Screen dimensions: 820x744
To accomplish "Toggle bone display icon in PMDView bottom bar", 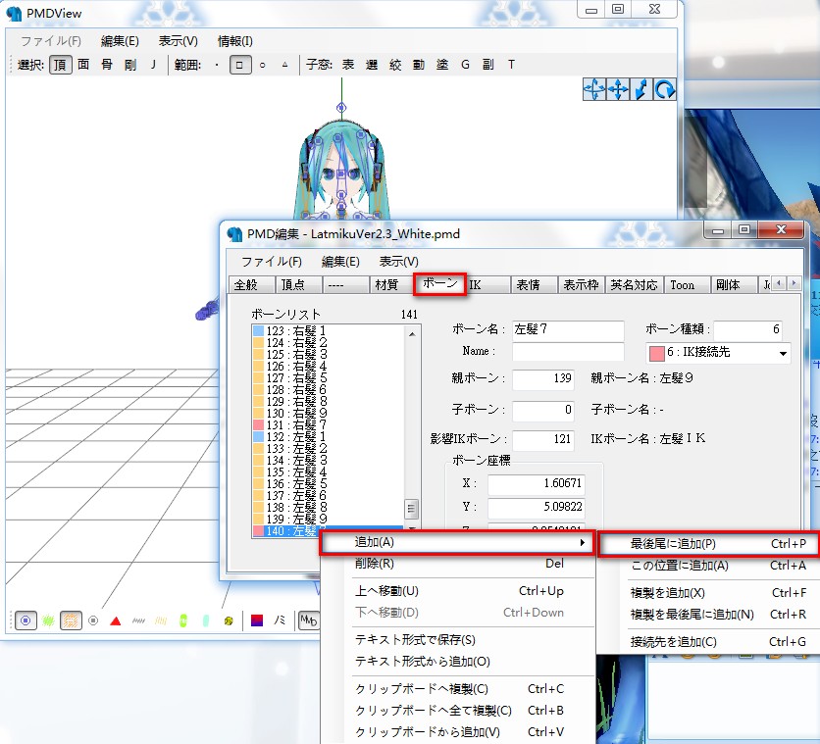I will pos(26,620).
